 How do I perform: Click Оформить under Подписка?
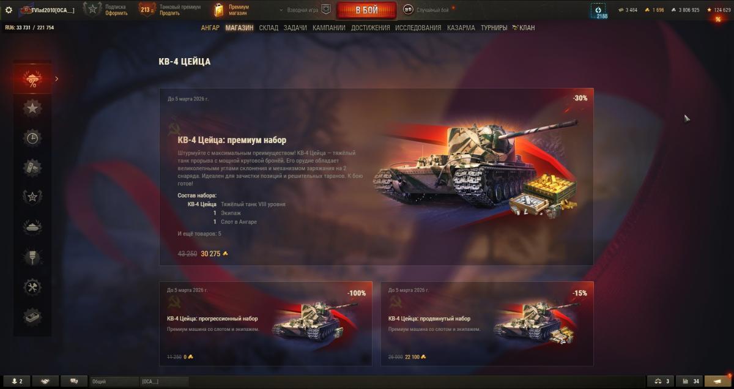click(x=116, y=13)
